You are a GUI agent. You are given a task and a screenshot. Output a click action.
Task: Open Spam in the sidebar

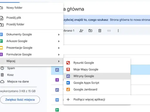tap(11, 68)
